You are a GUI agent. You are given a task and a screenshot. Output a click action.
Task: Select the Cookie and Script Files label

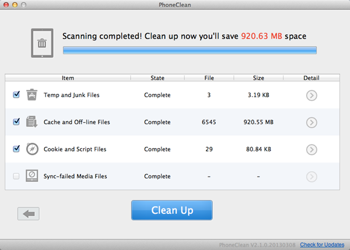(x=75, y=149)
